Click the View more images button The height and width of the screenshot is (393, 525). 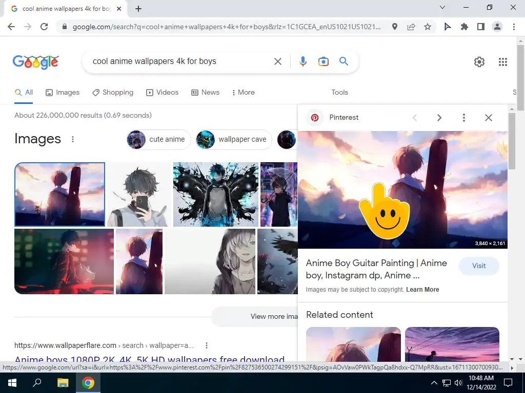point(254,316)
